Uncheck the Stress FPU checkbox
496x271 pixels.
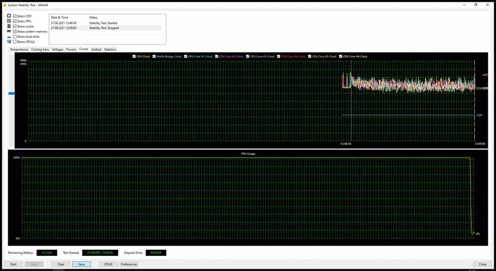click(14, 21)
